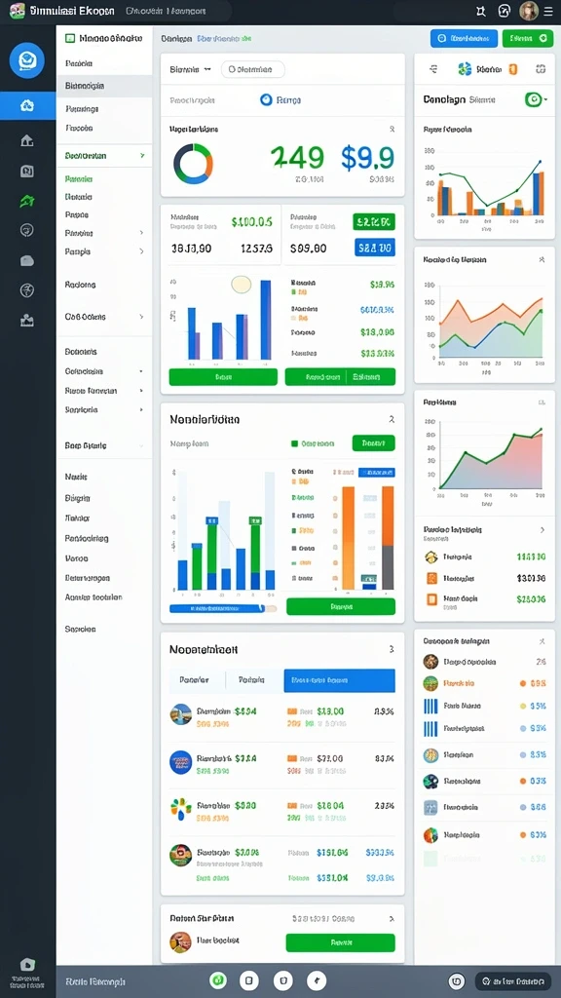Click the crop-frame icon in the top bar
The height and width of the screenshot is (998, 561).
(481, 11)
